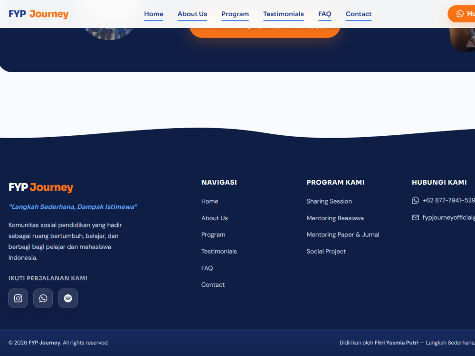Open Social Project under Program Kami

tap(326, 251)
